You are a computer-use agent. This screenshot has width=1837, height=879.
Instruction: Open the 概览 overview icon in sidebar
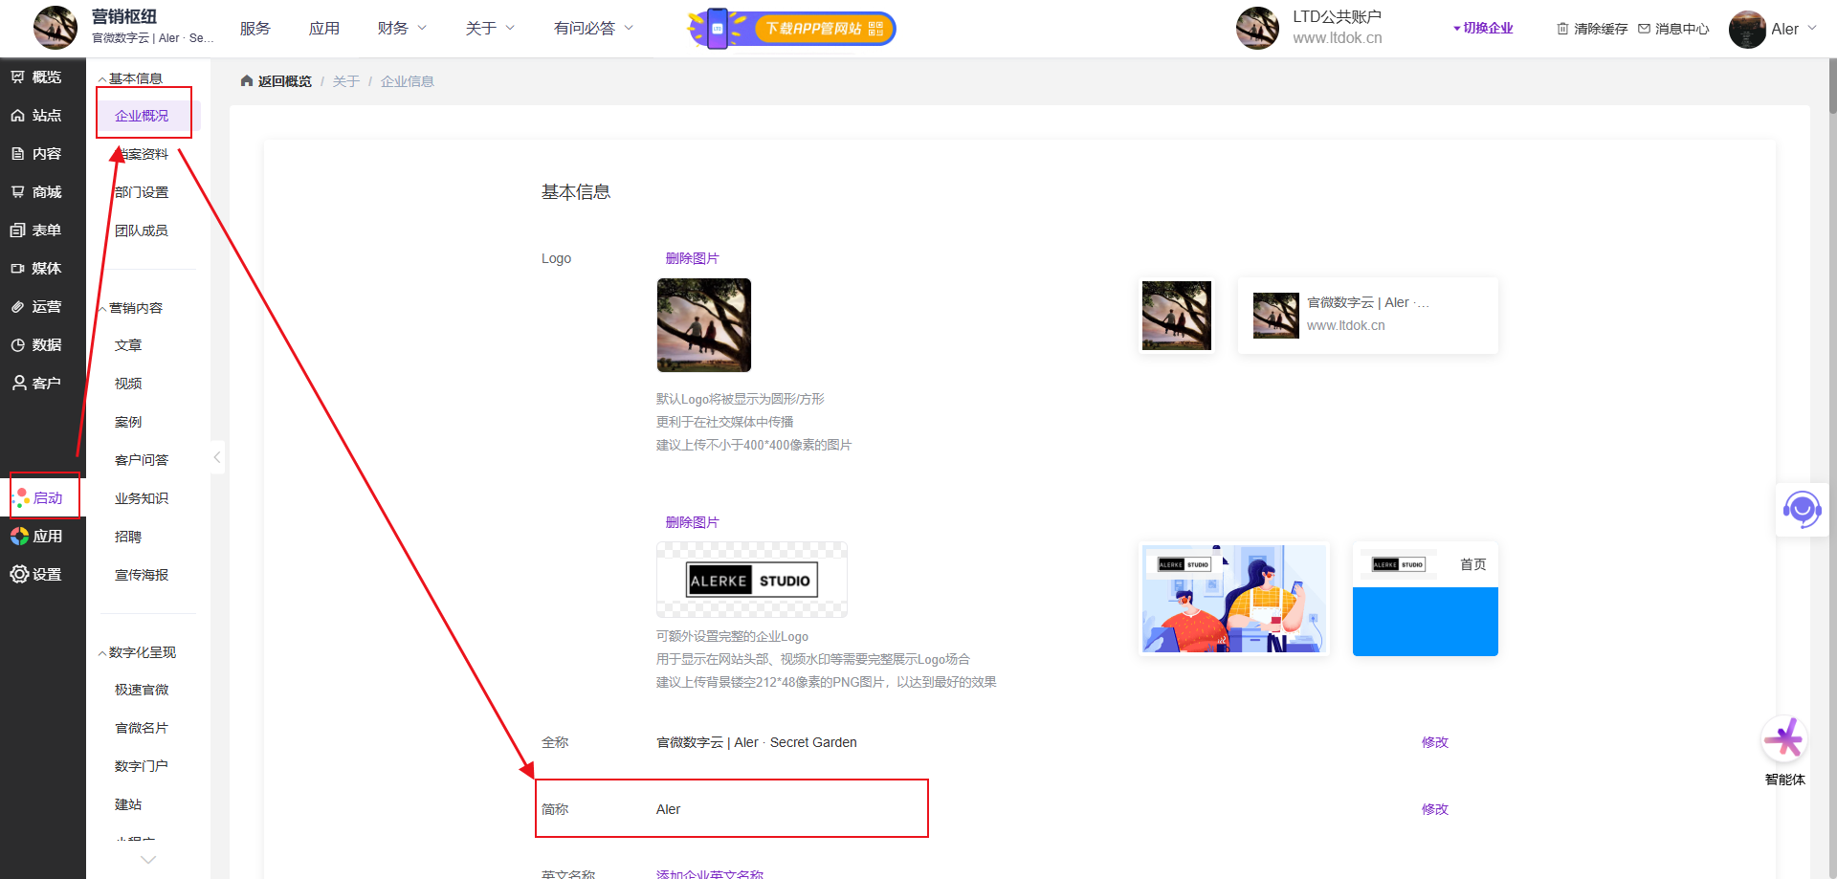[x=17, y=77]
